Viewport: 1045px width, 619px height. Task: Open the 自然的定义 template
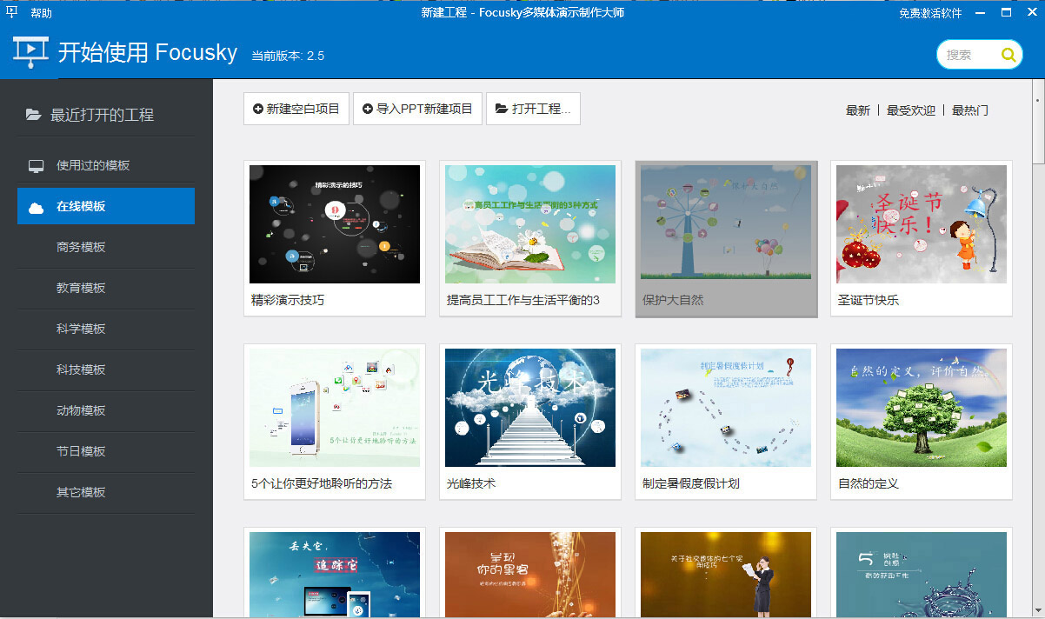(x=922, y=422)
